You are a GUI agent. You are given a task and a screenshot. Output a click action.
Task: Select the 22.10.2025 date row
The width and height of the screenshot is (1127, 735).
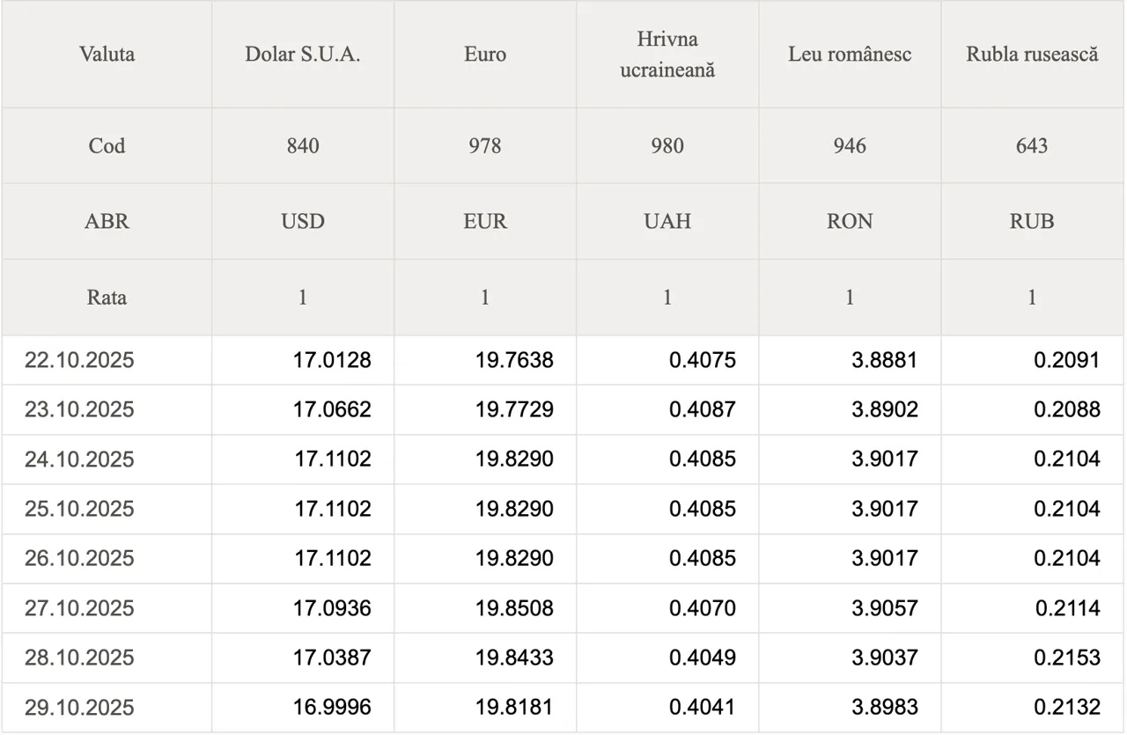pos(79,360)
